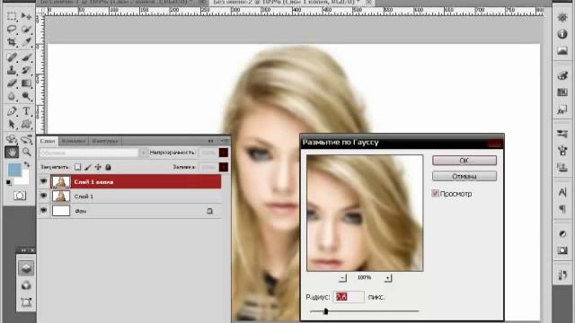Select the Фон layer row
The image size is (575, 323).
pyautogui.click(x=129, y=211)
